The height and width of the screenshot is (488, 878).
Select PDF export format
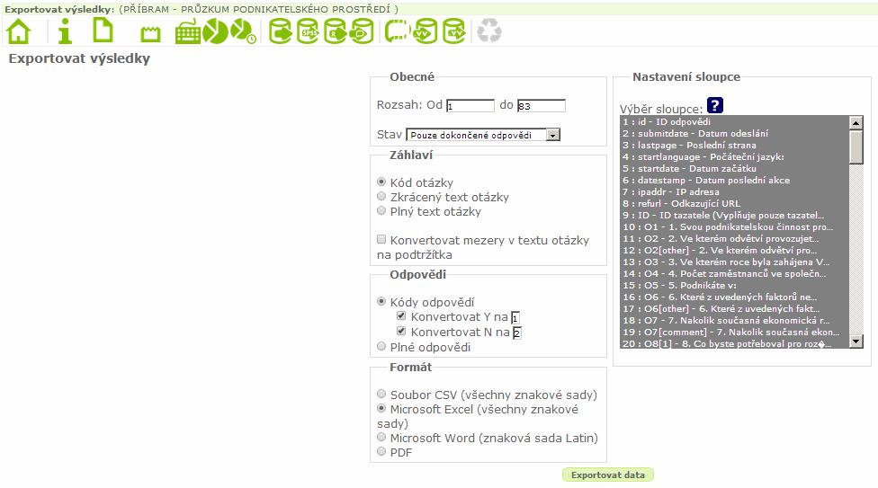[381, 452]
